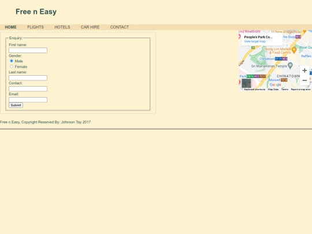Select Hong Lim Market restaurant pin

pyautogui.click(x=294, y=50)
